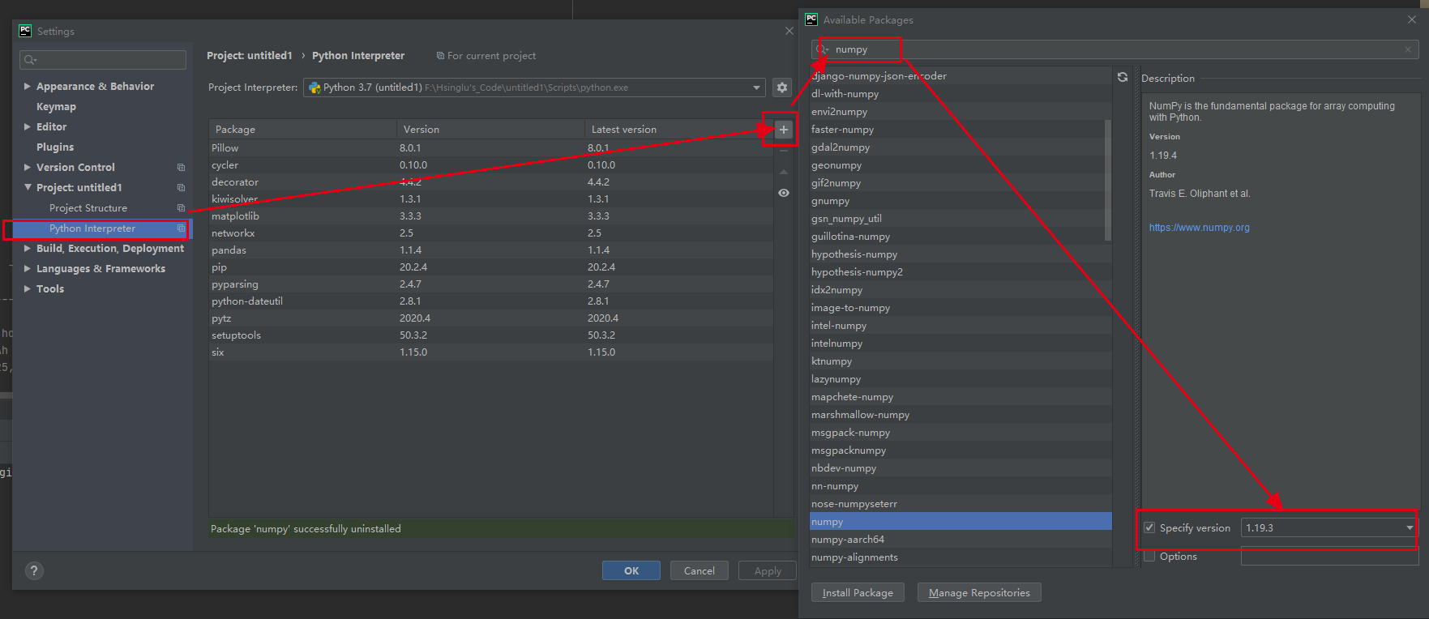Toggle show early releases eye icon
This screenshot has width=1429, height=619.
point(783,193)
